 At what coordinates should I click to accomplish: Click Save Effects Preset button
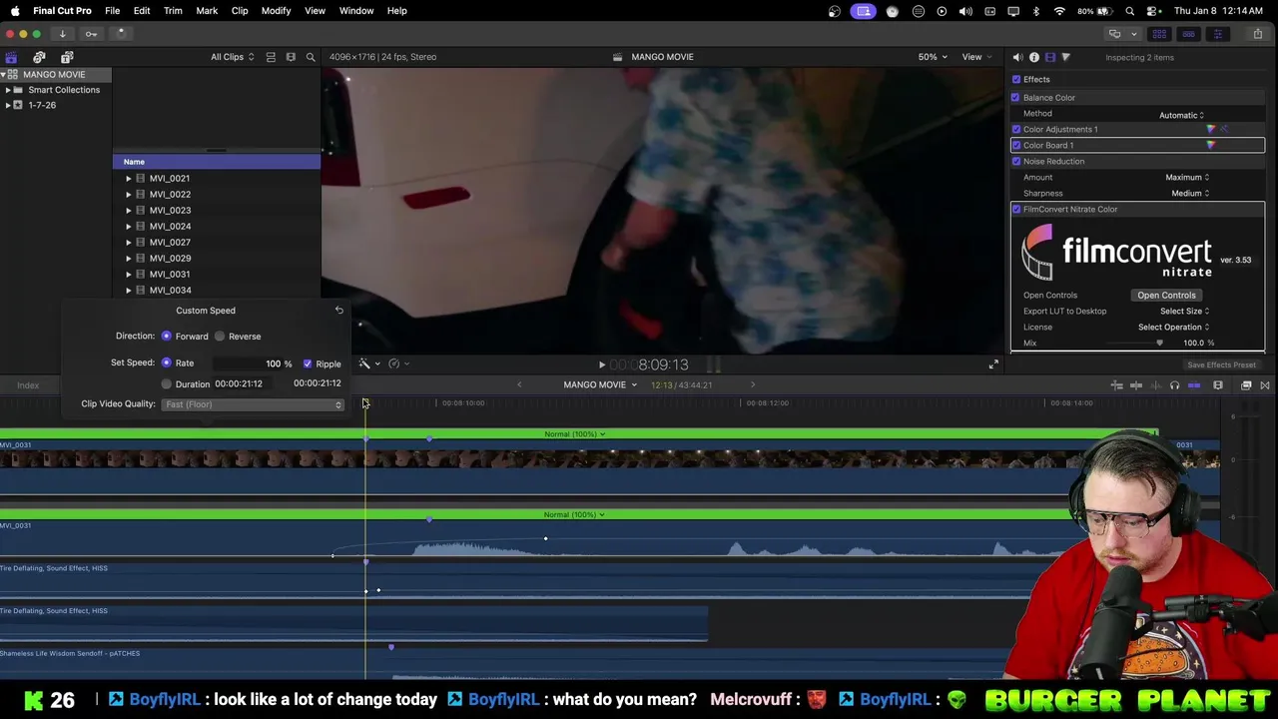click(1221, 365)
